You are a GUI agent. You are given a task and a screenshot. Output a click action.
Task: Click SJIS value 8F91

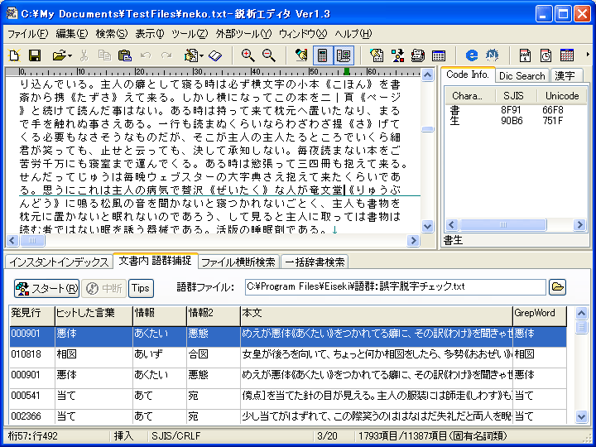[511, 110]
